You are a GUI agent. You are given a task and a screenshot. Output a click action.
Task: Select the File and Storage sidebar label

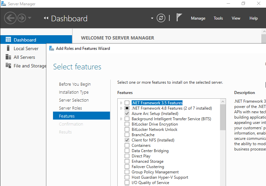[x=30, y=66]
